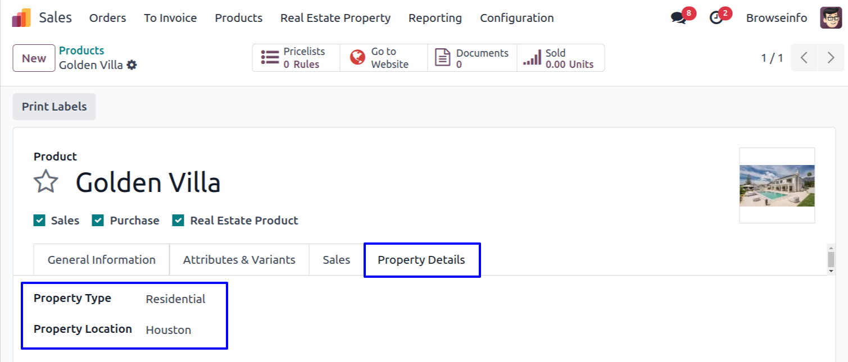Follow the Products breadcrumb link
The width and height of the screenshot is (848, 362).
coord(81,51)
